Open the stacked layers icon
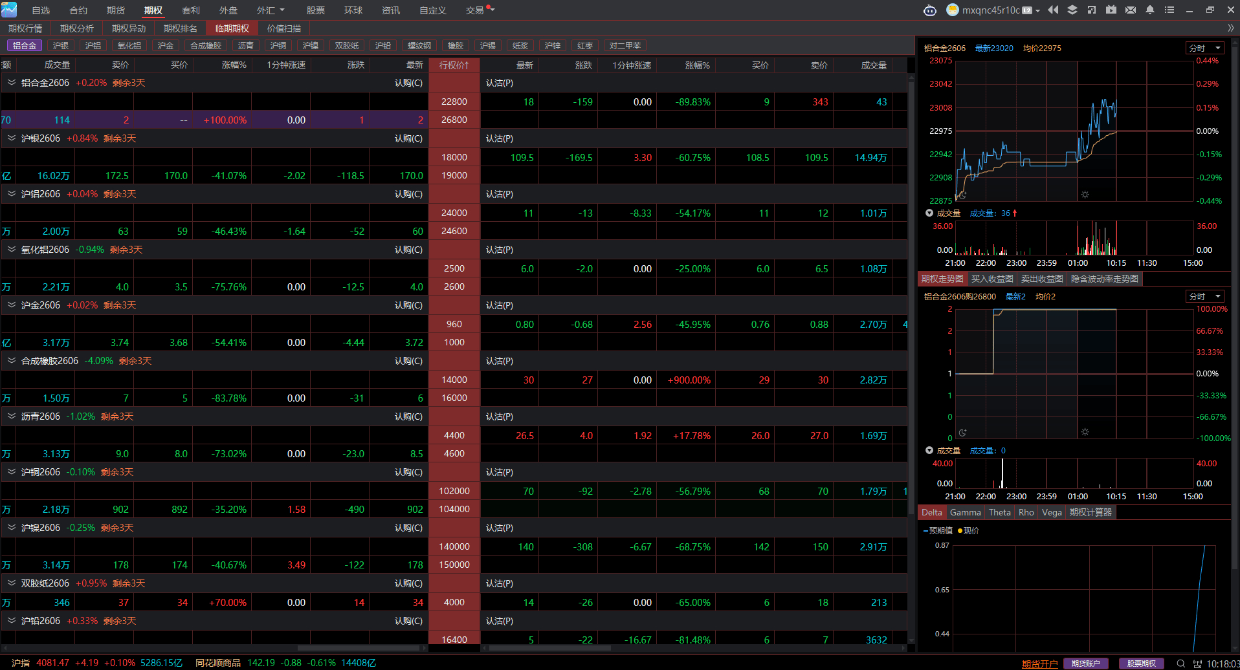1240x670 pixels. pyautogui.click(x=1072, y=10)
